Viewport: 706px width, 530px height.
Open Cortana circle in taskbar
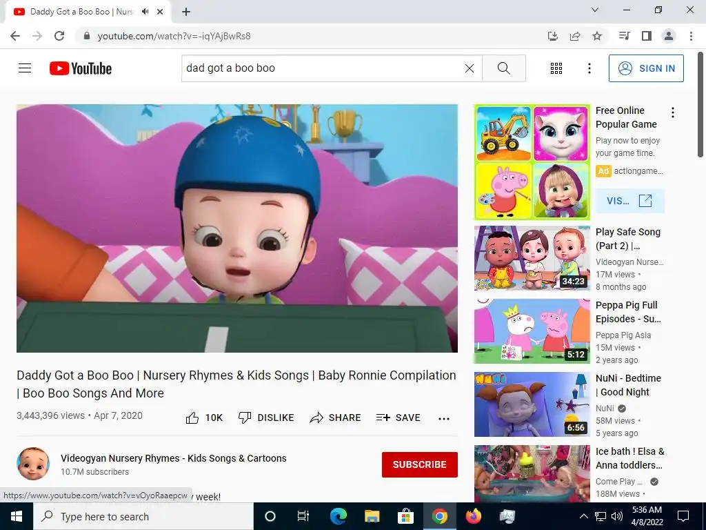click(x=270, y=516)
